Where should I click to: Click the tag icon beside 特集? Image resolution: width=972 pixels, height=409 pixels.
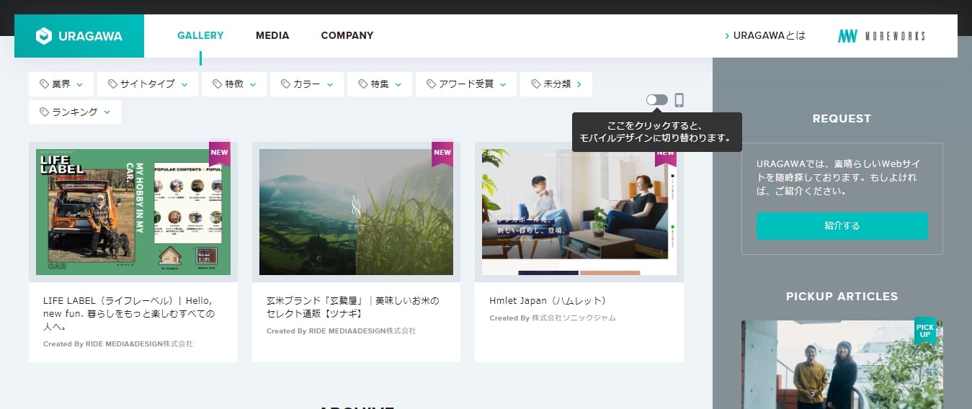point(362,84)
